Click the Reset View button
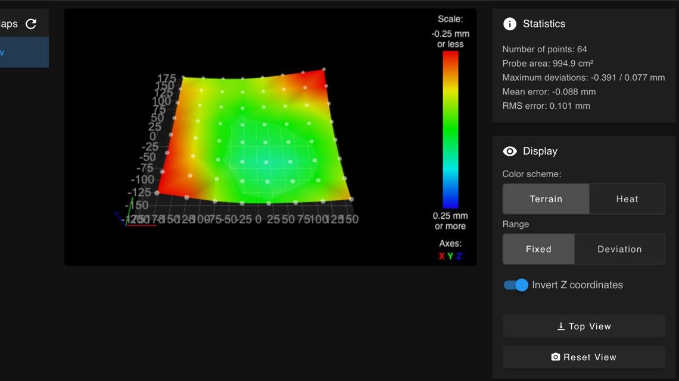 pyautogui.click(x=584, y=357)
